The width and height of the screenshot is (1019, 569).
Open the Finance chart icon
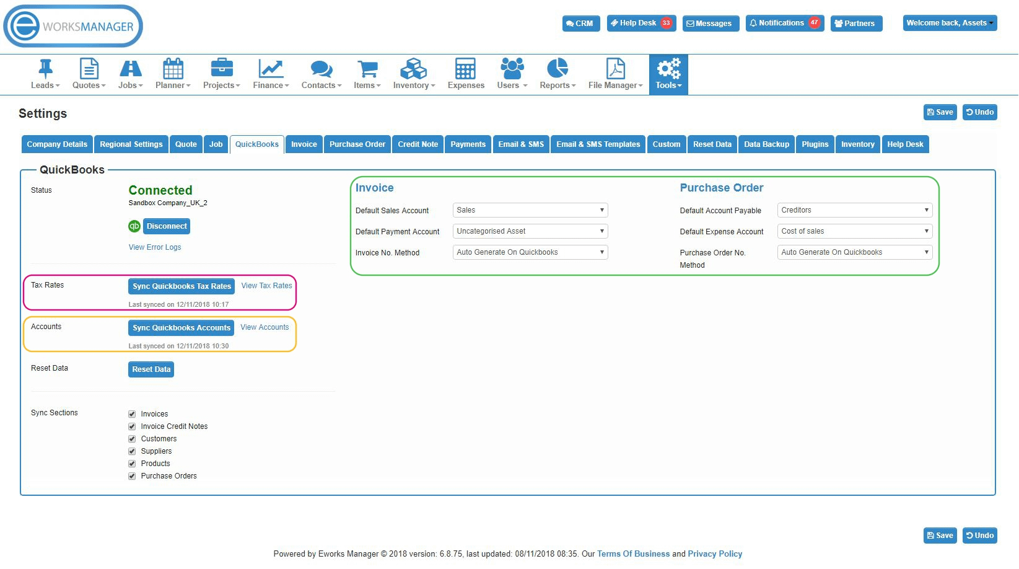[x=269, y=69]
